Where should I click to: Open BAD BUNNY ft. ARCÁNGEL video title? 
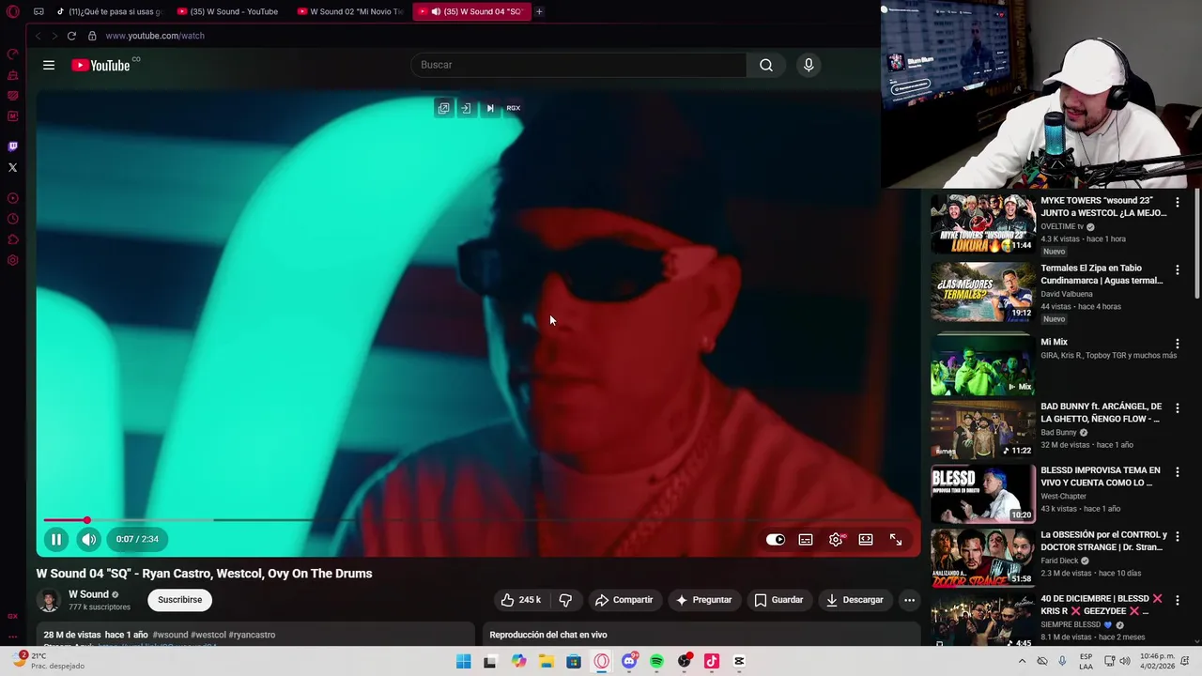coord(1101,413)
